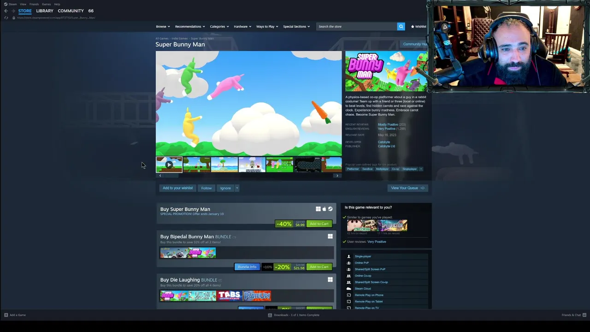Click Windows icon in Bipedal Bunny Man bundle

[x=330, y=237]
